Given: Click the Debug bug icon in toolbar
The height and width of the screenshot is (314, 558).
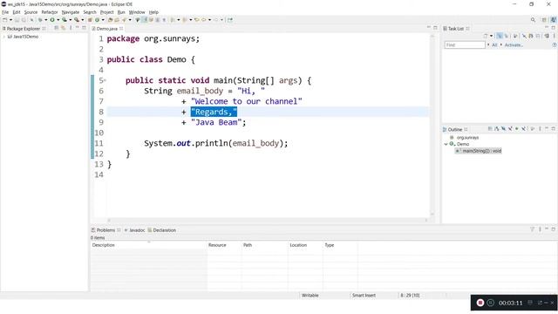Looking at the screenshot, I should (40, 20).
